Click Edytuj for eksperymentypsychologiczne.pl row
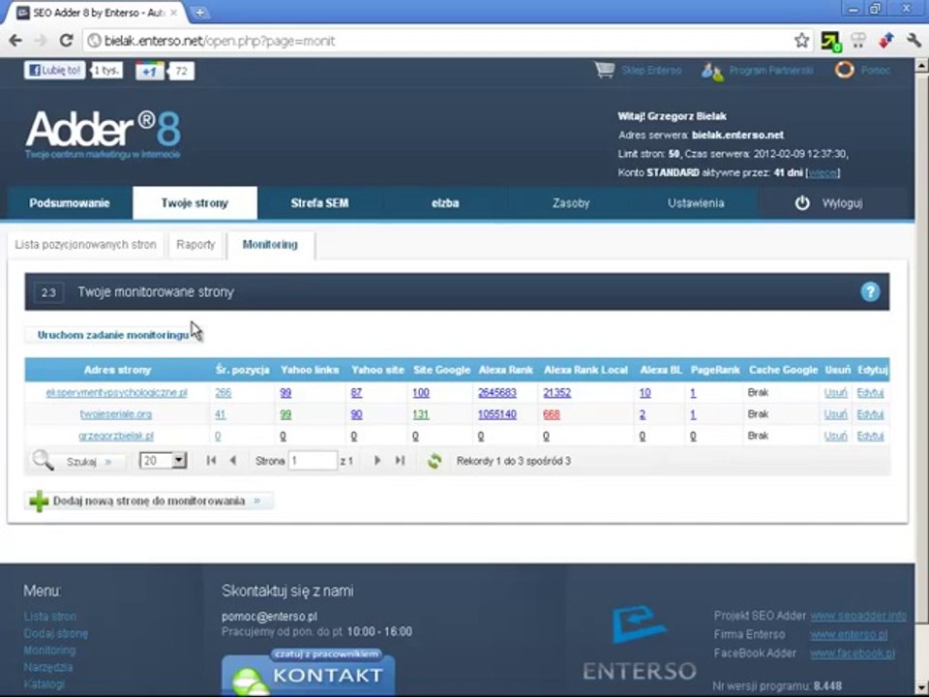This screenshot has width=929, height=697. coord(870,393)
